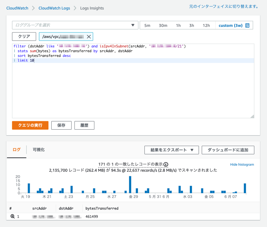Click the 保存 button to save query
The image size is (267, 227).
[61, 125]
